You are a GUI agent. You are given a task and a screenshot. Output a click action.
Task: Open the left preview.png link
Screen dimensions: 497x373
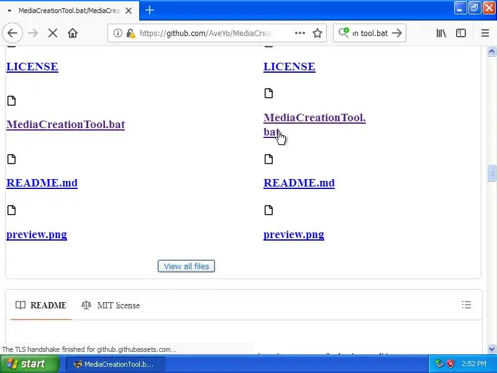[x=37, y=235]
